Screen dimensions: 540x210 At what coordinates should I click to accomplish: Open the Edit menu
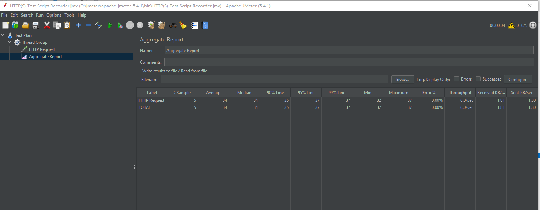[14, 15]
